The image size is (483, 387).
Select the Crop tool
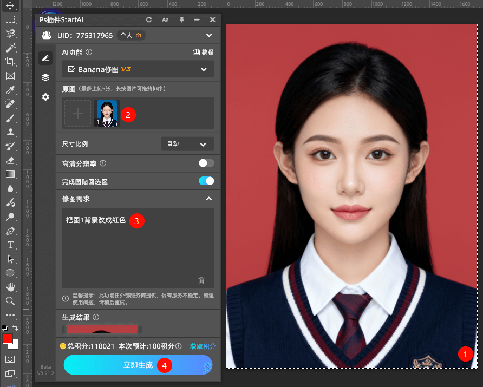click(x=11, y=61)
